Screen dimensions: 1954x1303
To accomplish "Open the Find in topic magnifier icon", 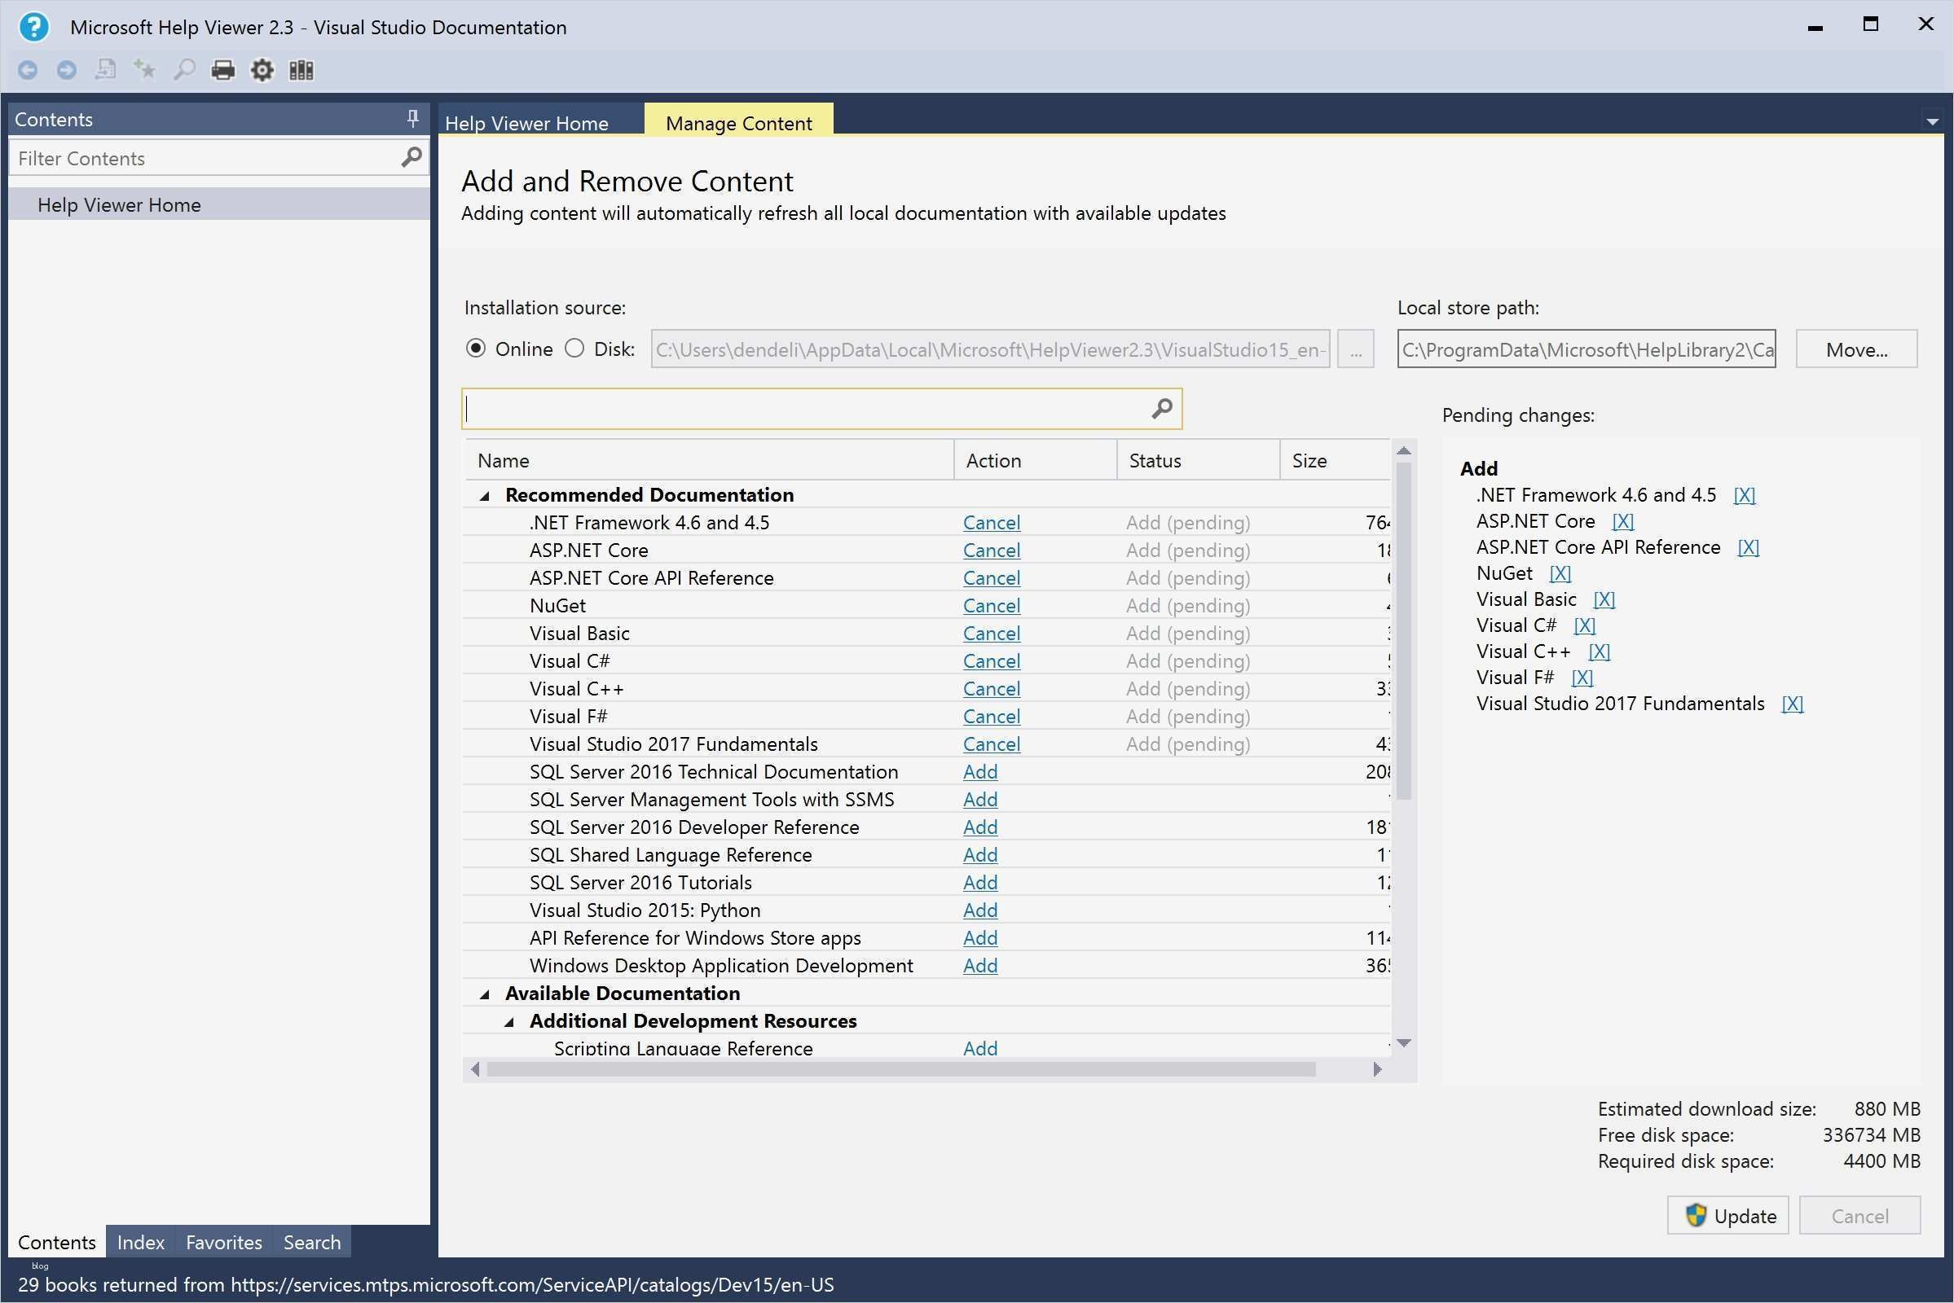I will [184, 70].
